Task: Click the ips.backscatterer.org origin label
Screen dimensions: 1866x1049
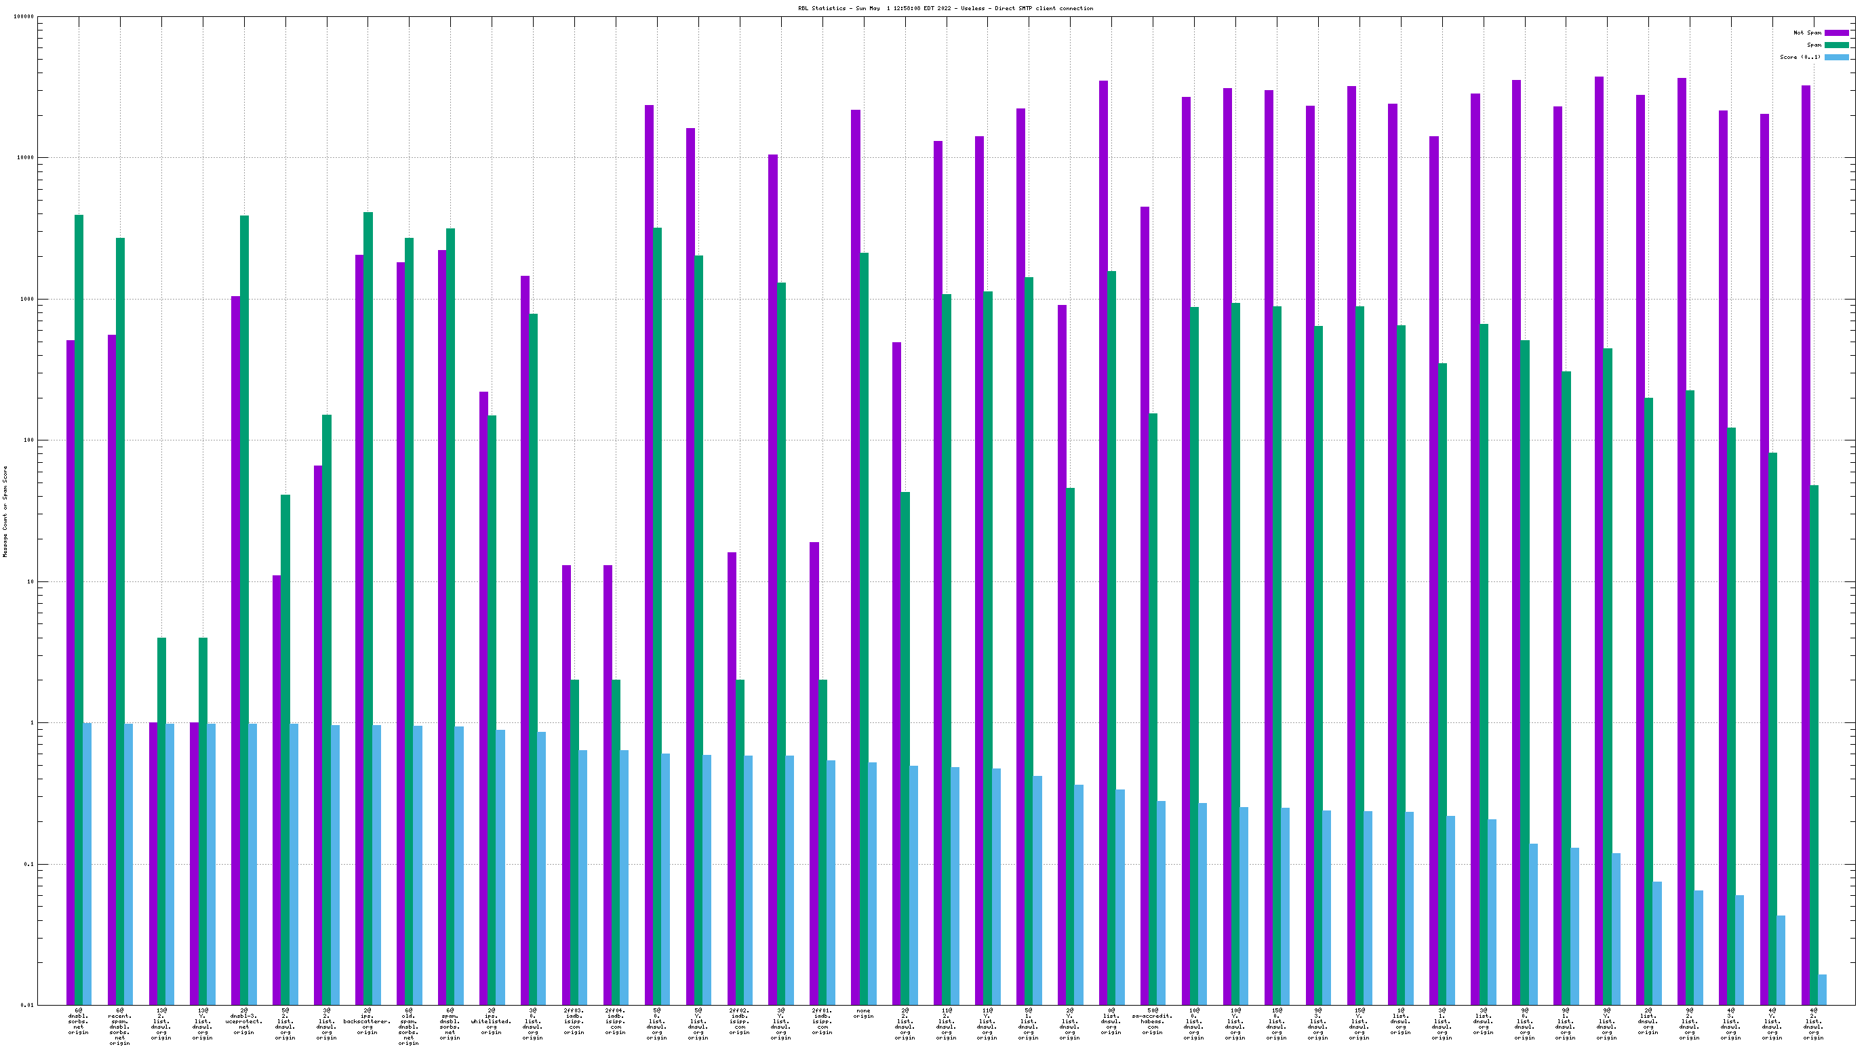Action: point(368,1021)
